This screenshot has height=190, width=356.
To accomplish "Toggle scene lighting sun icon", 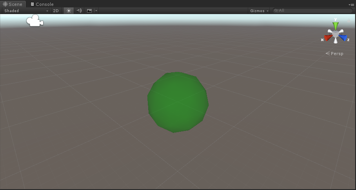I will [69, 11].
